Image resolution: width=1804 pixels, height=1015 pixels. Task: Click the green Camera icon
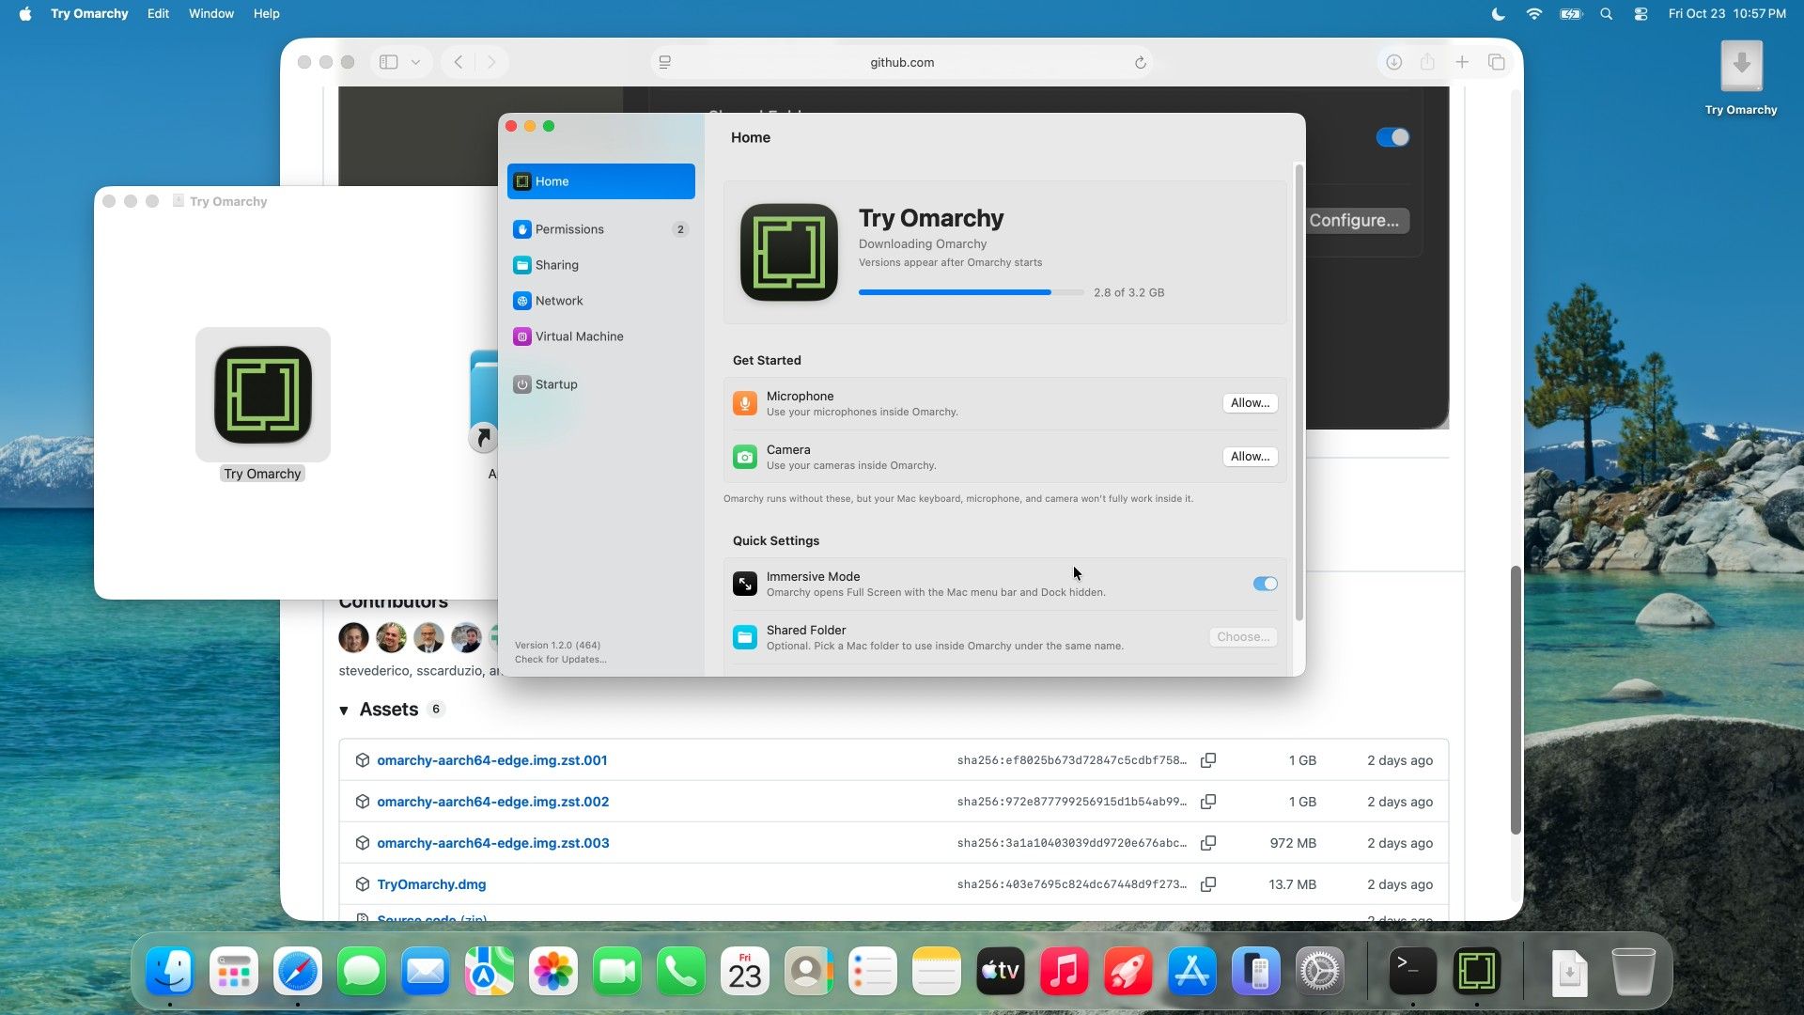[x=745, y=457]
